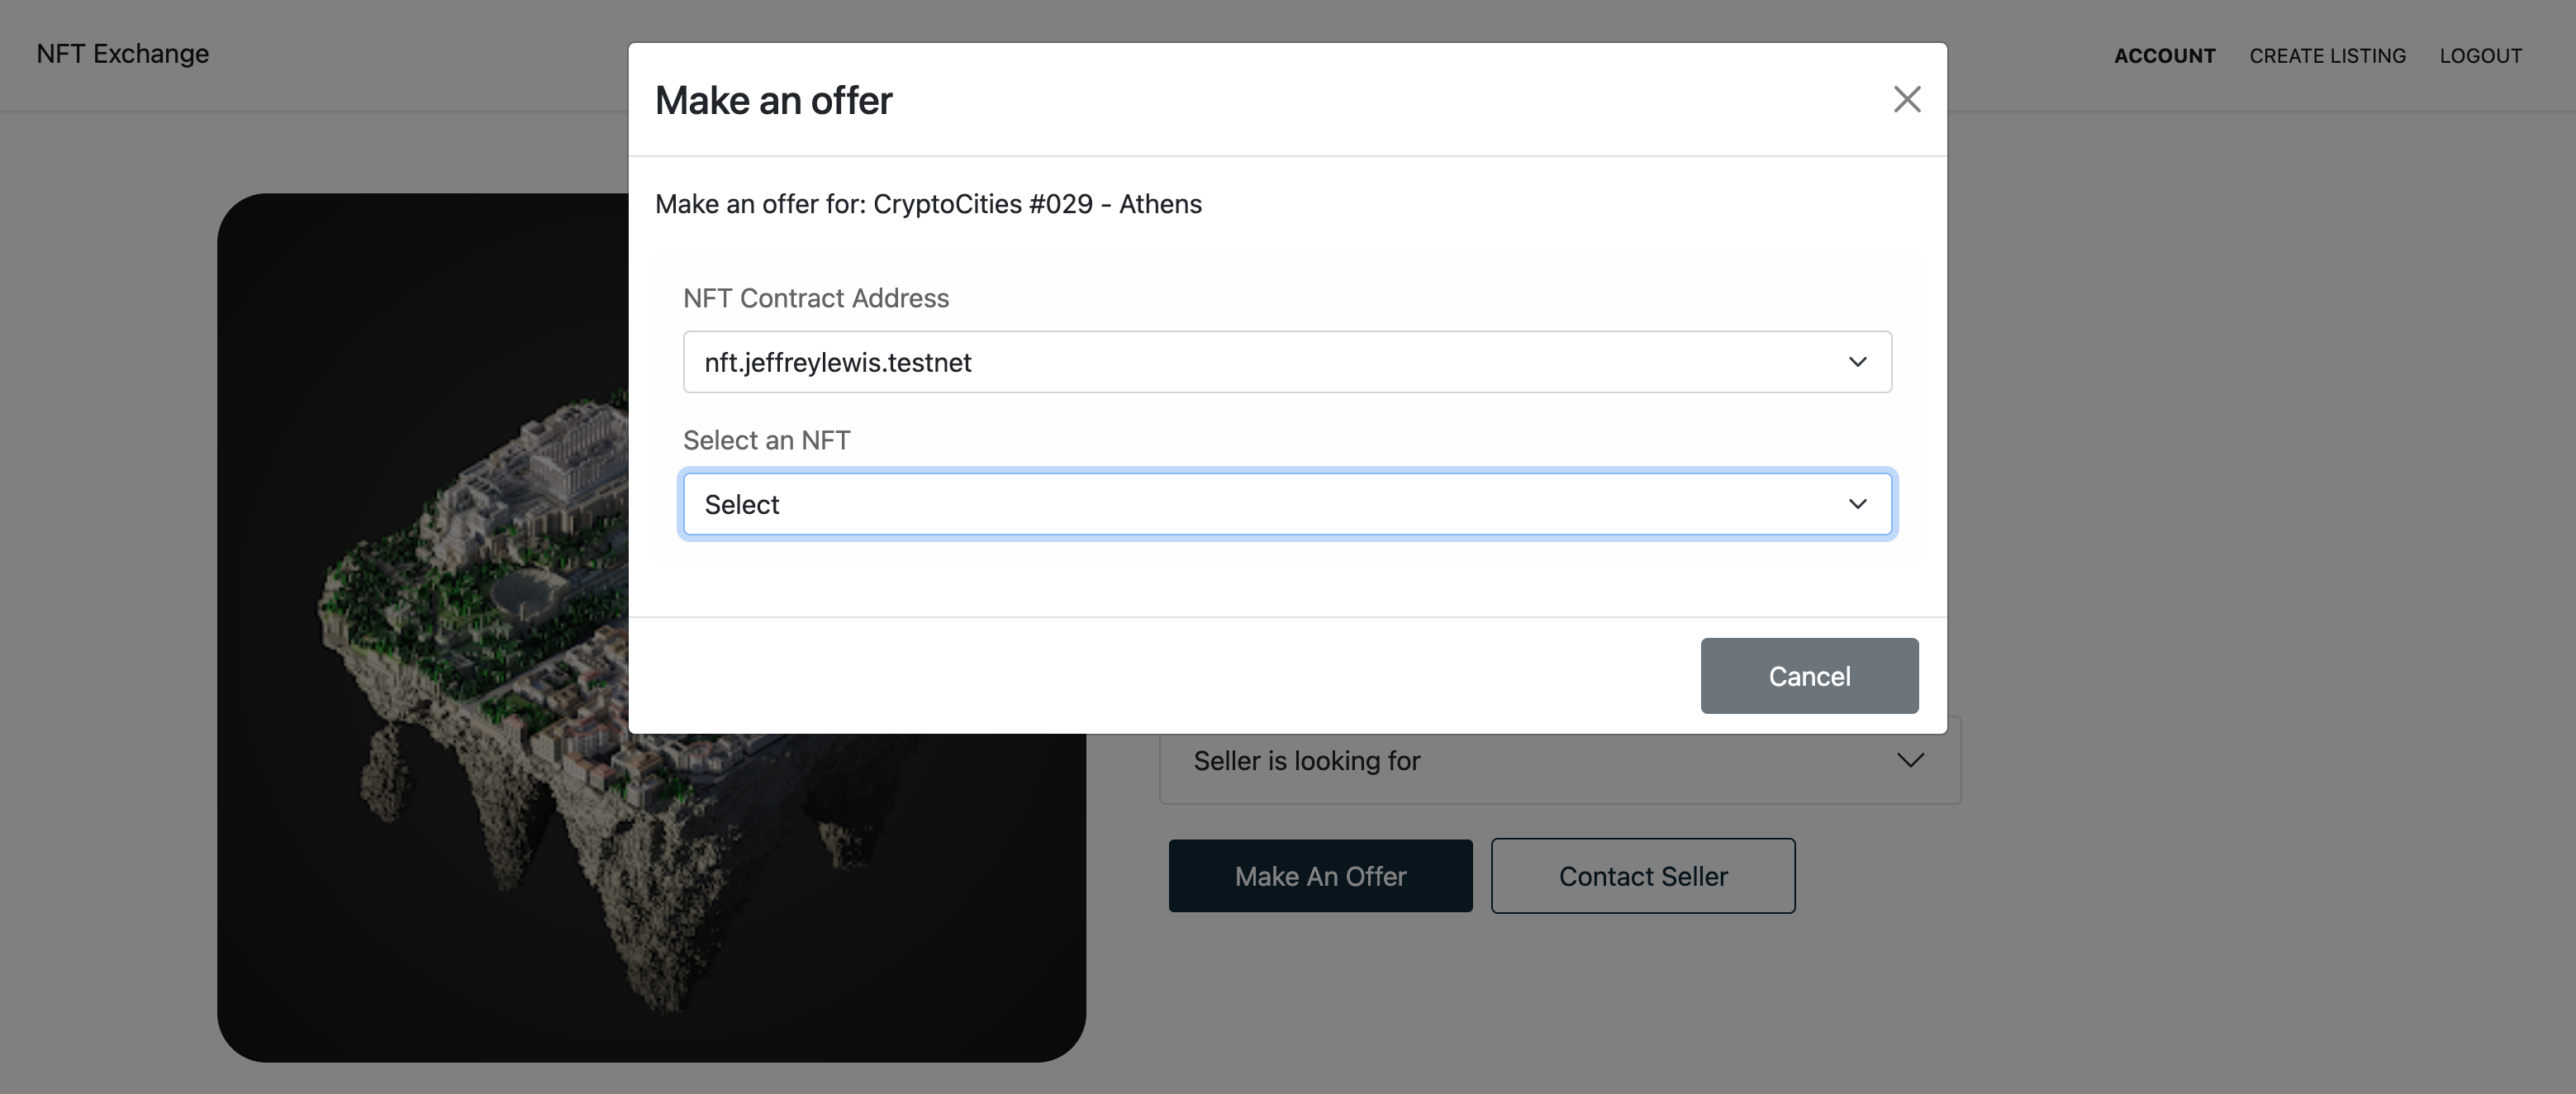Image resolution: width=2576 pixels, height=1094 pixels.
Task: Open the Select an NFT dropdown
Action: [x=1287, y=504]
